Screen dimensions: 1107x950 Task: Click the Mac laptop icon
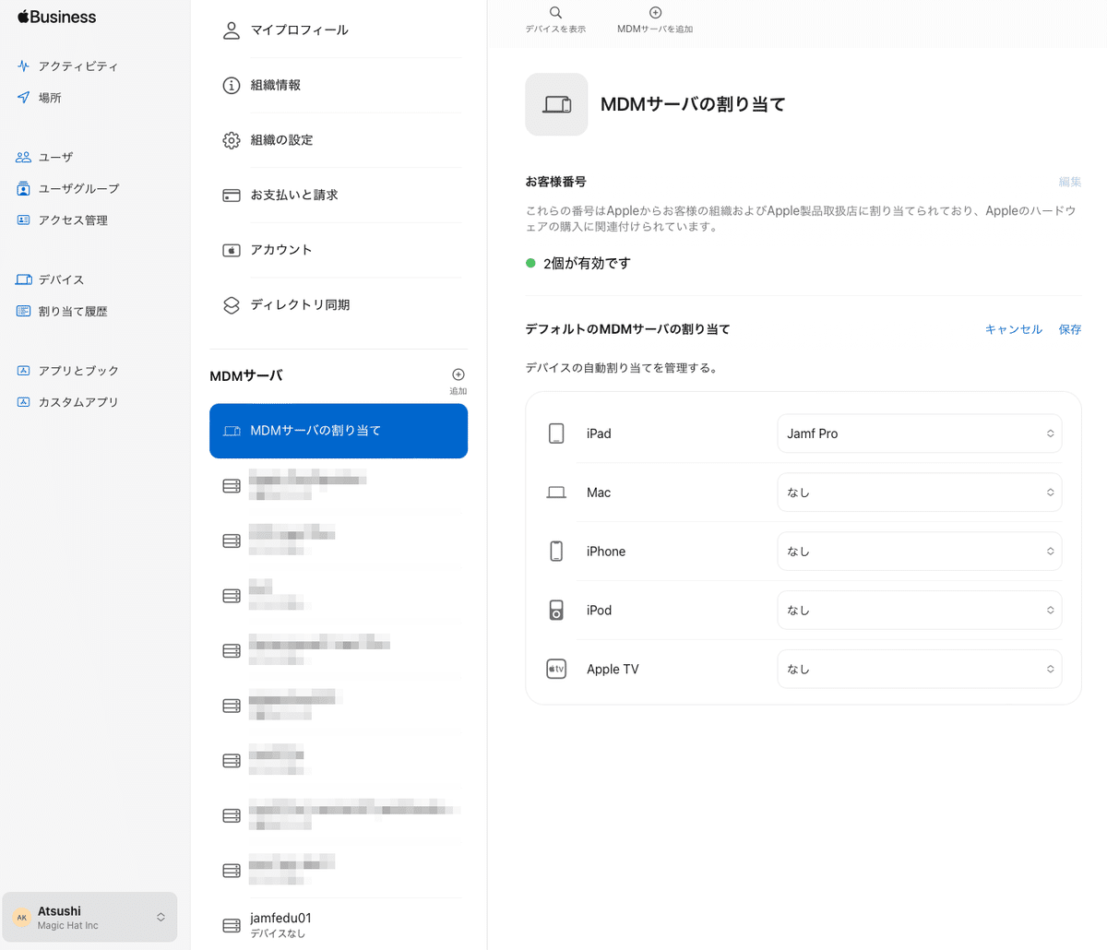[556, 493]
